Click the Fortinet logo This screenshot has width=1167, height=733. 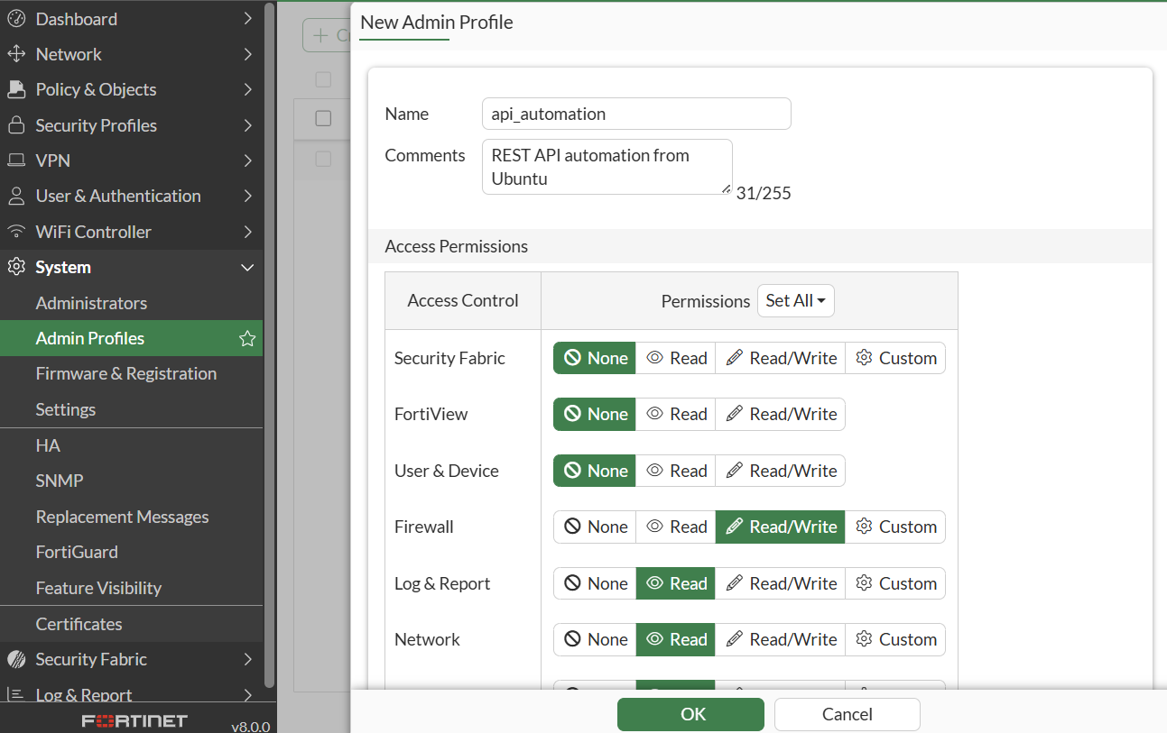pyautogui.click(x=134, y=720)
